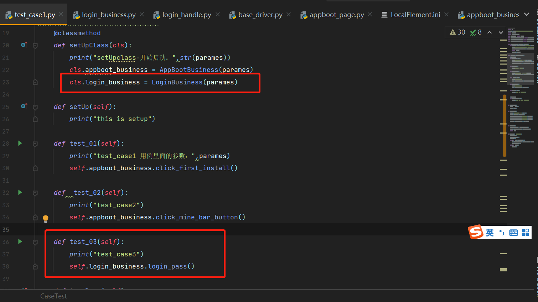The height and width of the screenshot is (302, 538).
Task: Collapse the setUp method fold
Action: pyautogui.click(x=35, y=107)
